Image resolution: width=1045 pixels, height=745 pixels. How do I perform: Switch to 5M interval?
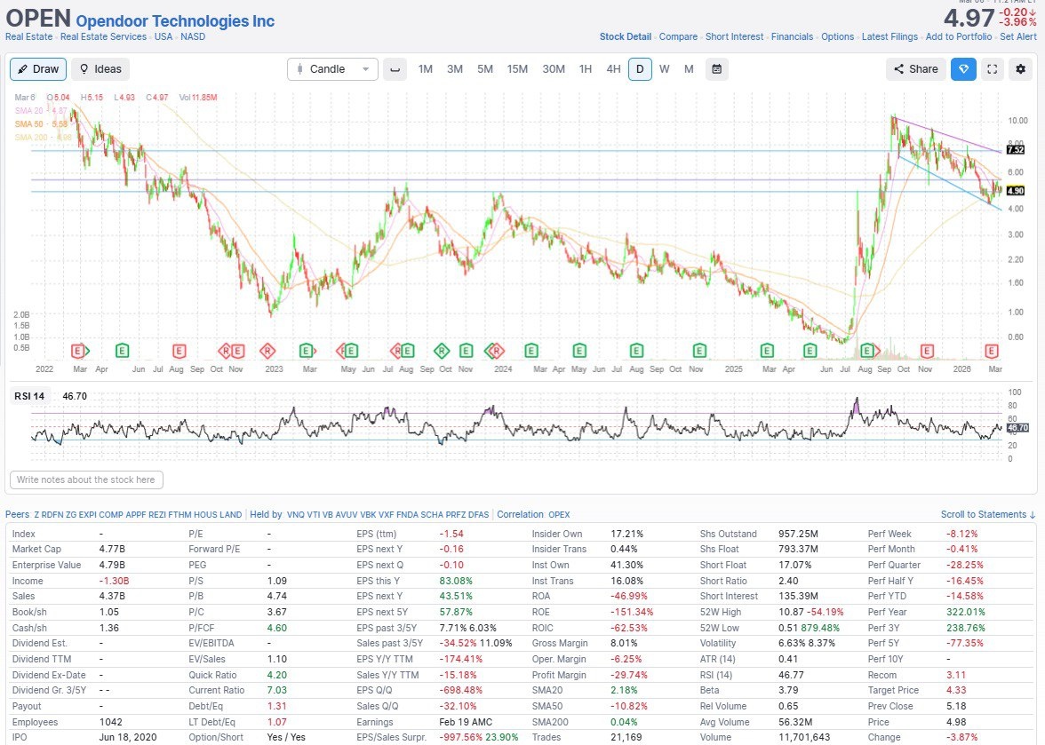485,69
